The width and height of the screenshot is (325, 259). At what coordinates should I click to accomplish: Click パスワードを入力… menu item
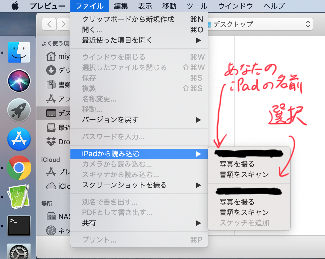click(139, 137)
